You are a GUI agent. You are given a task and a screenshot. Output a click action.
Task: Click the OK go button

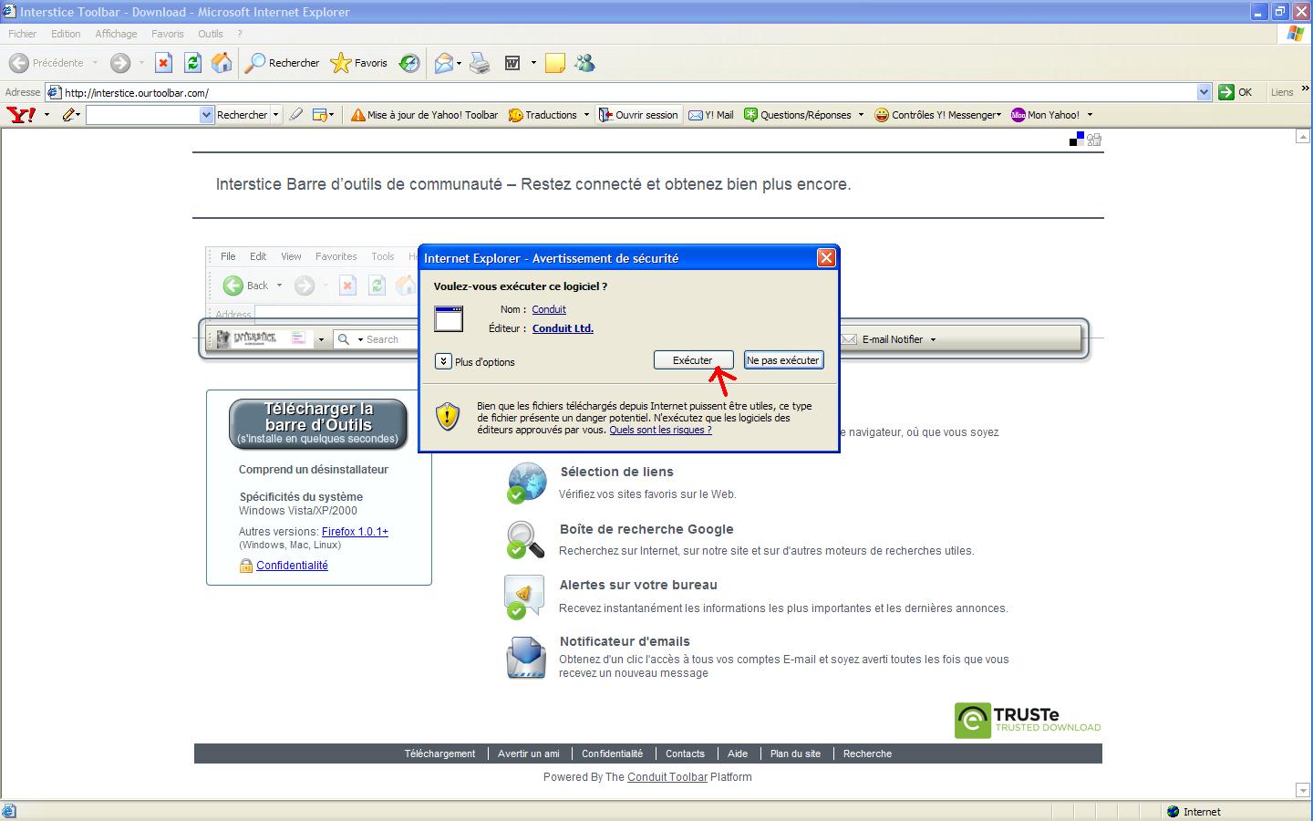(x=1236, y=92)
